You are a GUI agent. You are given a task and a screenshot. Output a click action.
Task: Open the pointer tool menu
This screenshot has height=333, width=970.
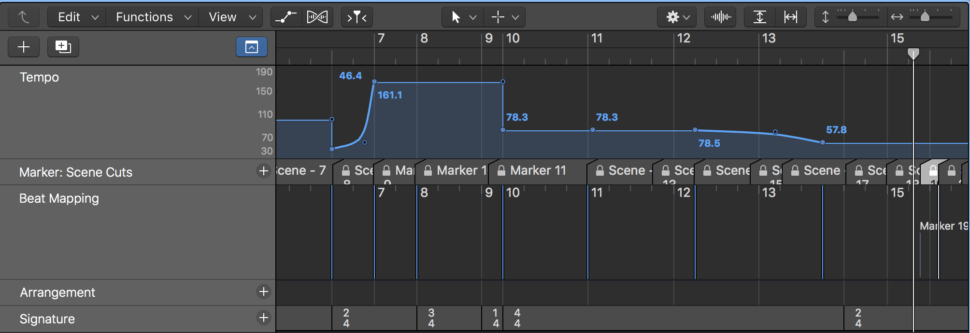click(463, 17)
